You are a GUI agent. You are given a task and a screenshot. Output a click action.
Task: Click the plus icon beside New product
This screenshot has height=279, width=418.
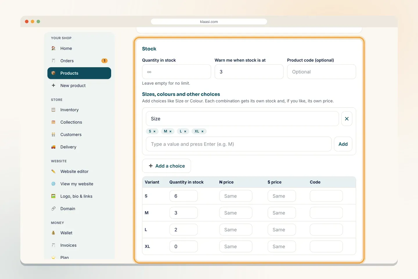(53, 85)
